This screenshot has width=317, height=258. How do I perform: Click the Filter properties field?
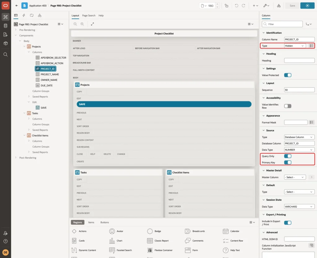(282, 24)
